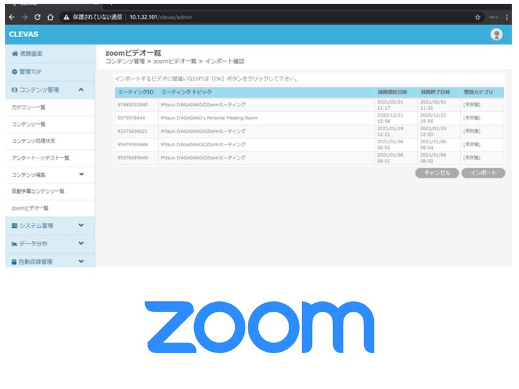Expand the コンテンツ編集 submenu chevron

coord(82,174)
